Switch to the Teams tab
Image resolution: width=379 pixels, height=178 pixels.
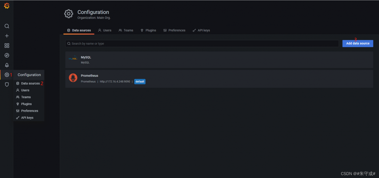click(126, 30)
